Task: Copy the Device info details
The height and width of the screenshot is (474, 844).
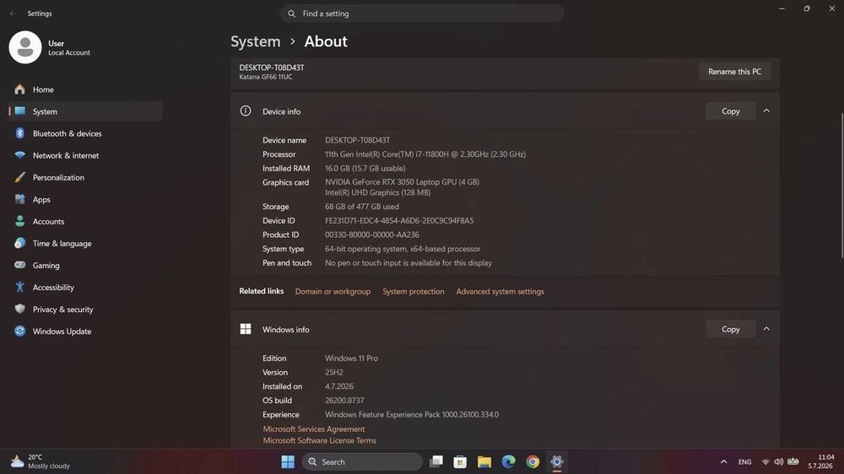Action: point(730,110)
